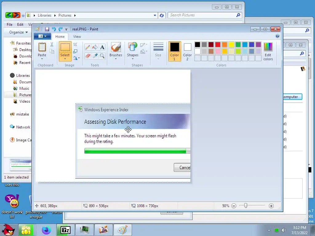Viewport: 315px width, 236px height.
Task: Switch to the Home ribbon tab
Action: (x=60, y=37)
